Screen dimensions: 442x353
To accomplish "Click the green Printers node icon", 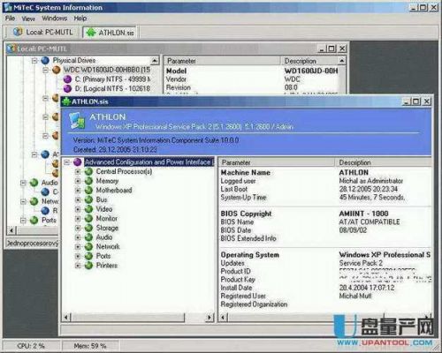I will [x=88, y=266].
